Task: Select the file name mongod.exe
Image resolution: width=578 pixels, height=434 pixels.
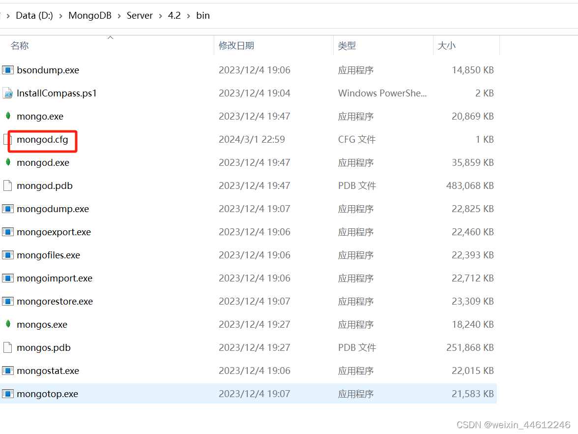Action: (43, 162)
